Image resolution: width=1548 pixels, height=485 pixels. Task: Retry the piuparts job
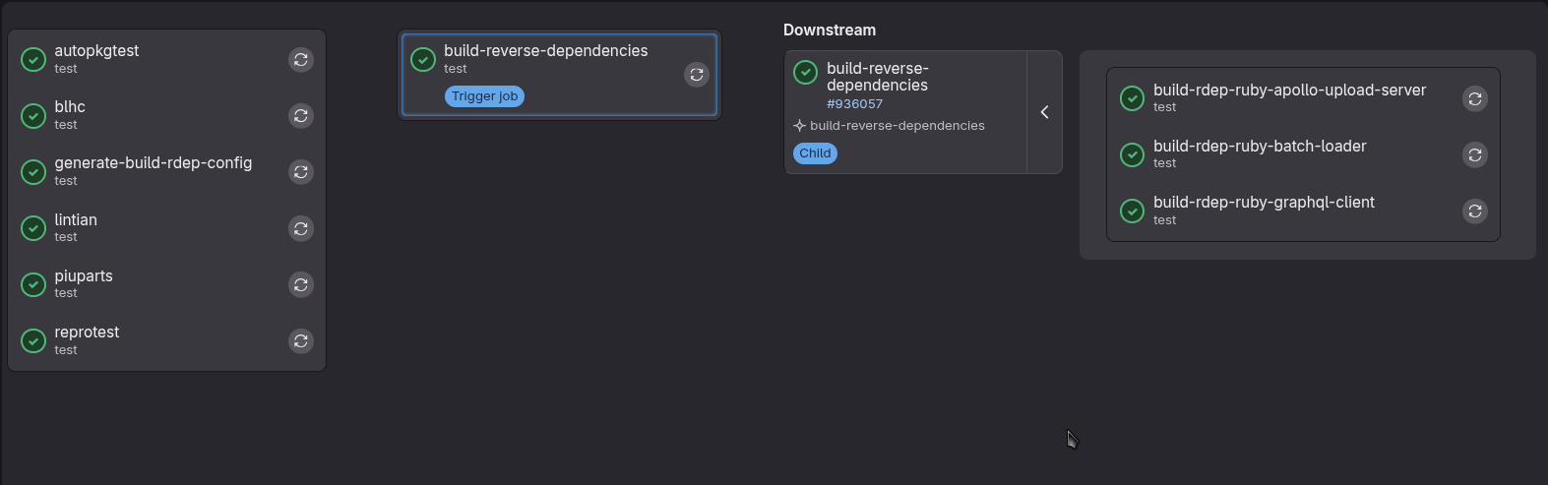(x=301, y=285)
